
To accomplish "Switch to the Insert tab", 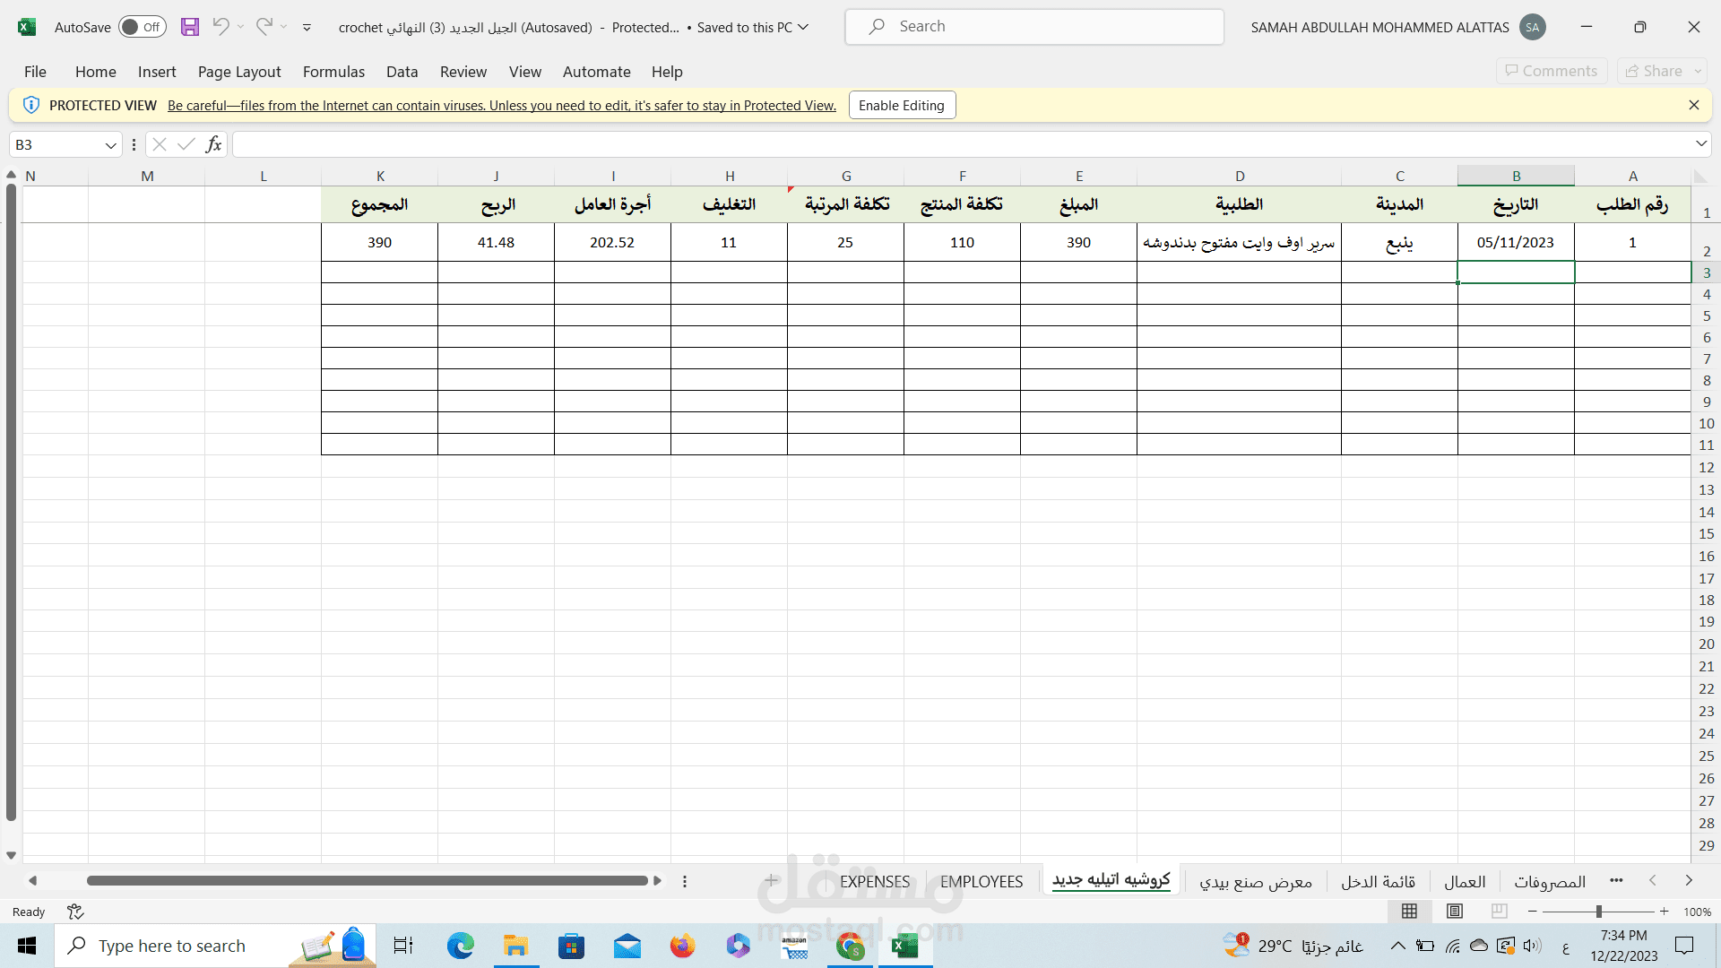I will coord(157,72).
